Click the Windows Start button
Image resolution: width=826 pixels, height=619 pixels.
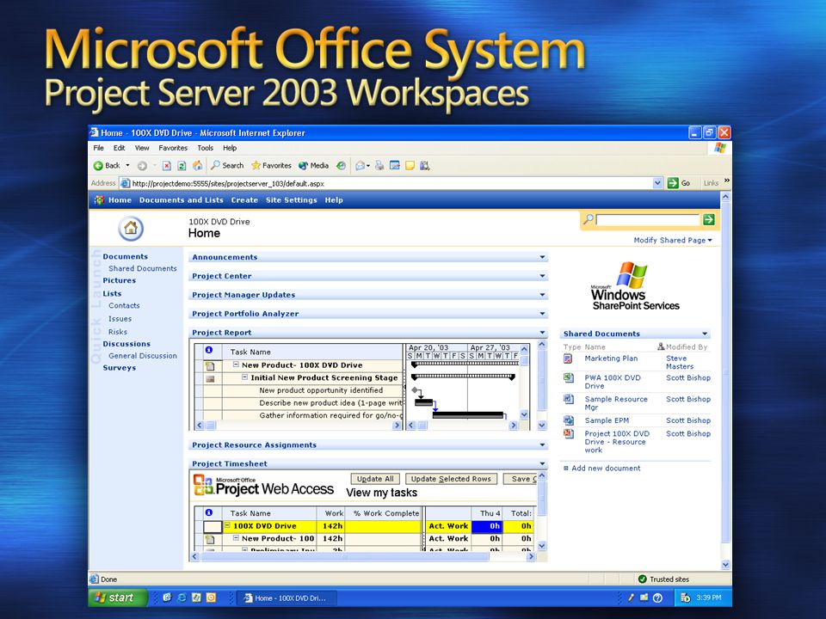[118, 598]
